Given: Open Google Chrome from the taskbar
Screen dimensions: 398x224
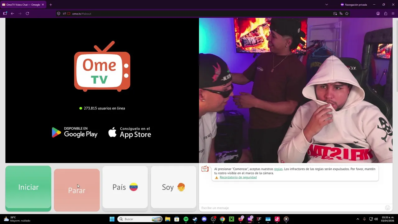Looking at the screenshot, I should 222,219.
